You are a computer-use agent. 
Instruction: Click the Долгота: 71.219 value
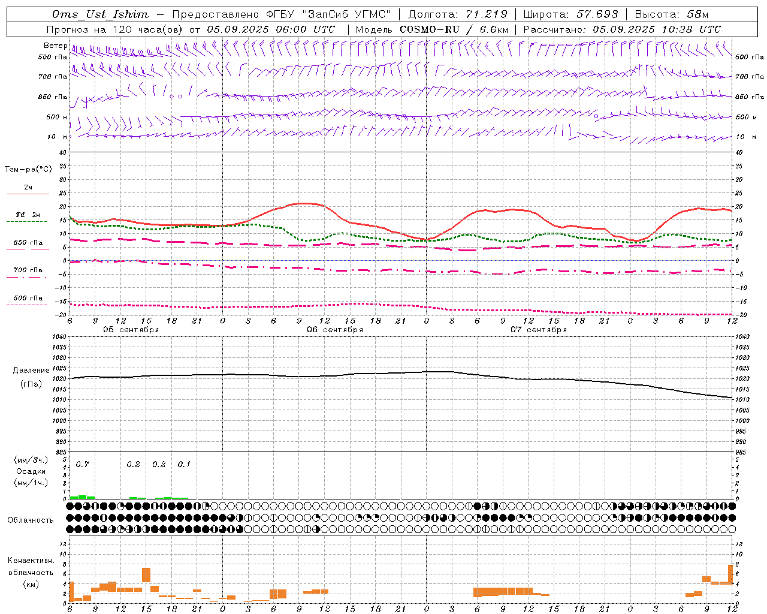pos(458,14)
